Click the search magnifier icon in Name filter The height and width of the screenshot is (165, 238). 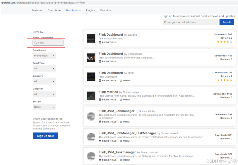tap(35, 43)
